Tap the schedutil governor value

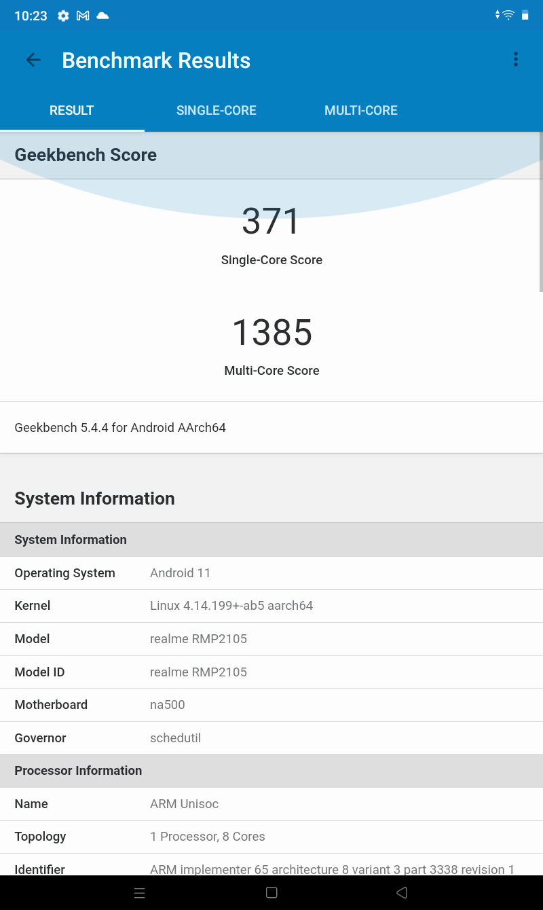(x=176, y=738)
